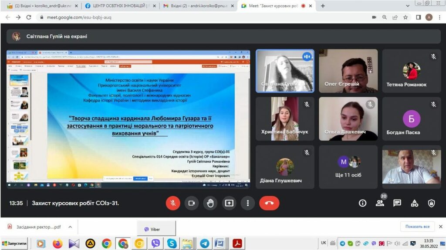Show the participants list with 20 people

(380, 203)
